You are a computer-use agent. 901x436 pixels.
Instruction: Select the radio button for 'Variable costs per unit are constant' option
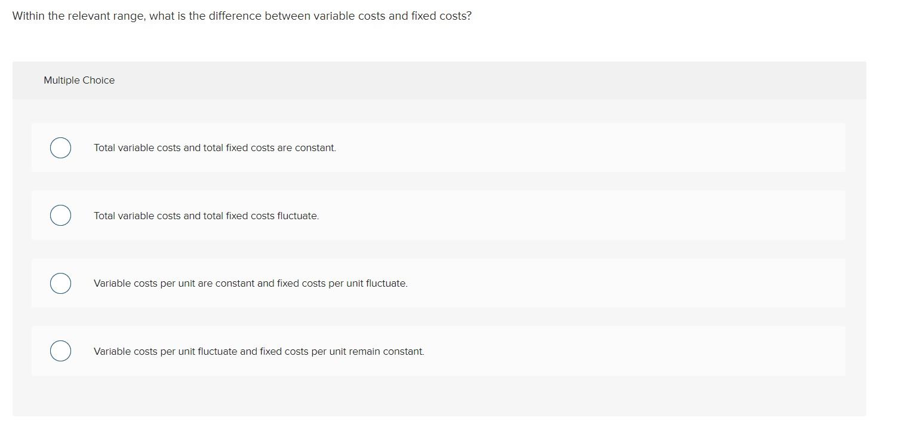(x=60, y=283)
